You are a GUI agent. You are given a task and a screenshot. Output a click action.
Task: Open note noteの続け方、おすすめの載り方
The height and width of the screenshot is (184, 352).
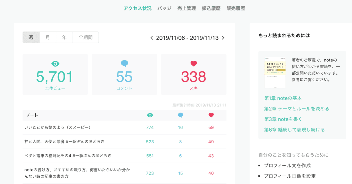click(77, 173)
